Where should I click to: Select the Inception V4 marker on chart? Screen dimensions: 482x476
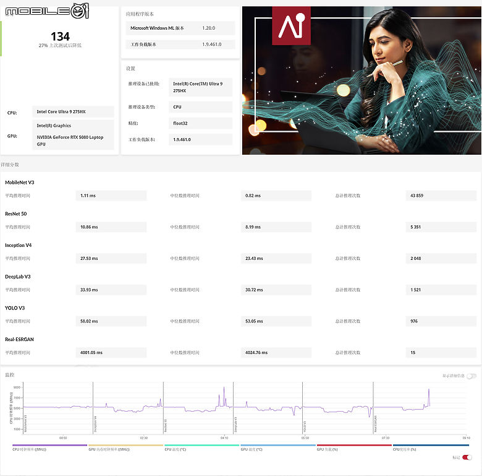95,424
